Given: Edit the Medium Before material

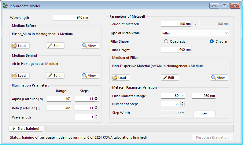Looking at the screenshot, I should coord(55,46).
